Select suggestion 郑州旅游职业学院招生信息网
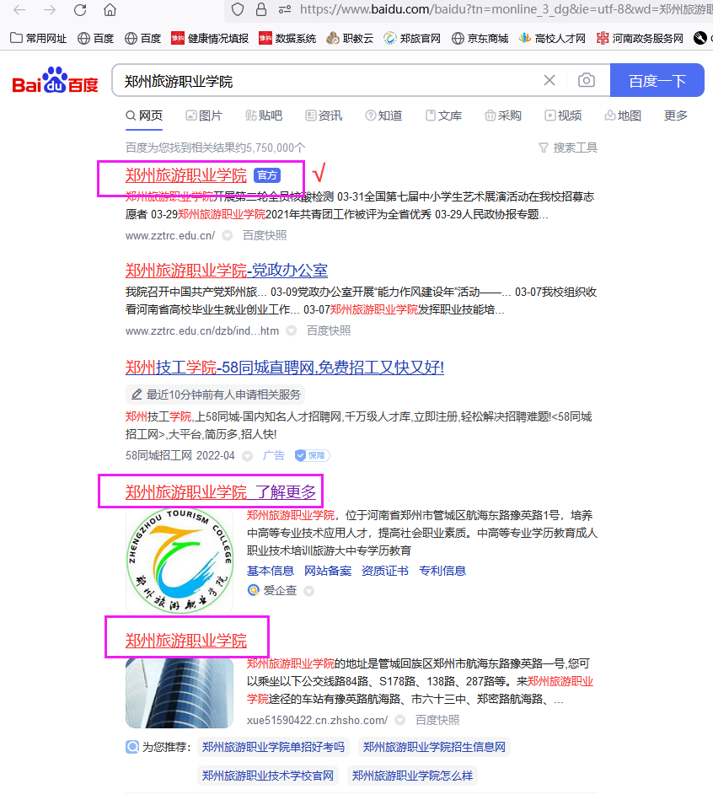713x800 pixels. pyautogui.click(x=434, y=747)
